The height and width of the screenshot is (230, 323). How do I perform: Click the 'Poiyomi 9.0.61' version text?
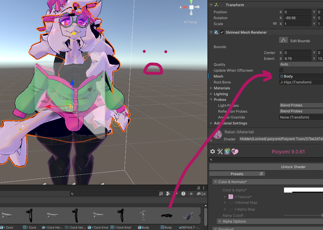tap(288, 152)
